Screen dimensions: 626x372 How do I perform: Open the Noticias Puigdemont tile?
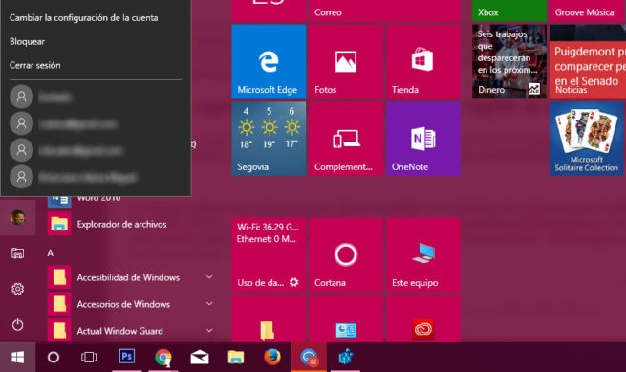coord(588,61)
